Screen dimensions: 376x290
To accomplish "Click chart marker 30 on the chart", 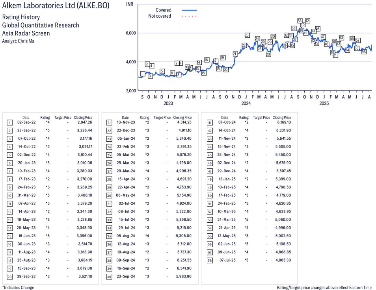I will point(273,37).
